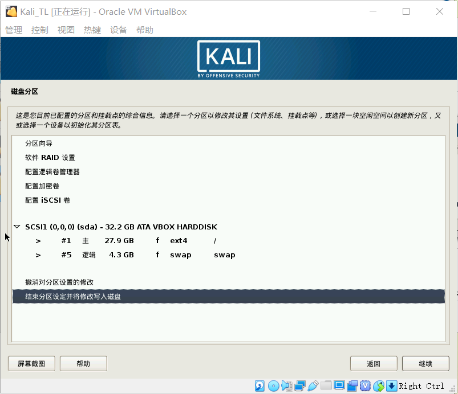Click the ext4 filesystem label

click(179, 241)
